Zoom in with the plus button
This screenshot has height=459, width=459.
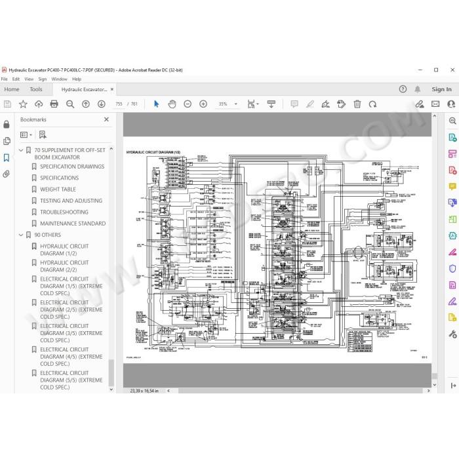tap(203, 104)
